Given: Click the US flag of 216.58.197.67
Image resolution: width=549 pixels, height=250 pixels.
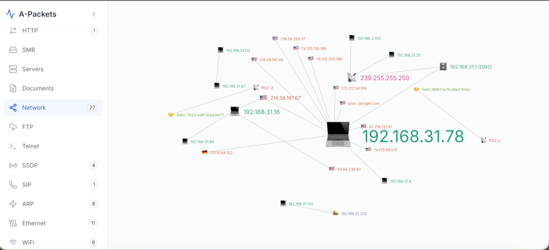Looking at the screenshot, I should coord(263,98).
